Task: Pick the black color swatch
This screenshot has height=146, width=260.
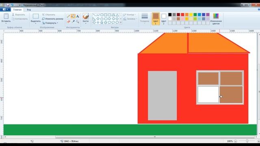Action: (170, 15)
